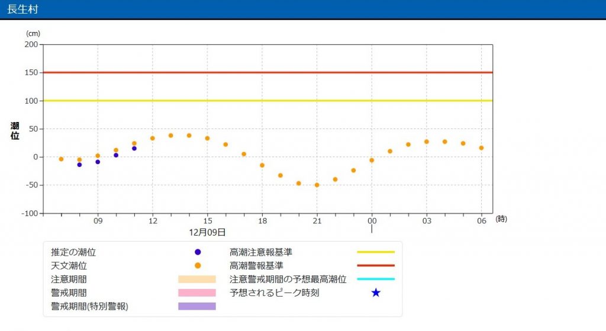Click the 12 x-axis hour label

153,221
